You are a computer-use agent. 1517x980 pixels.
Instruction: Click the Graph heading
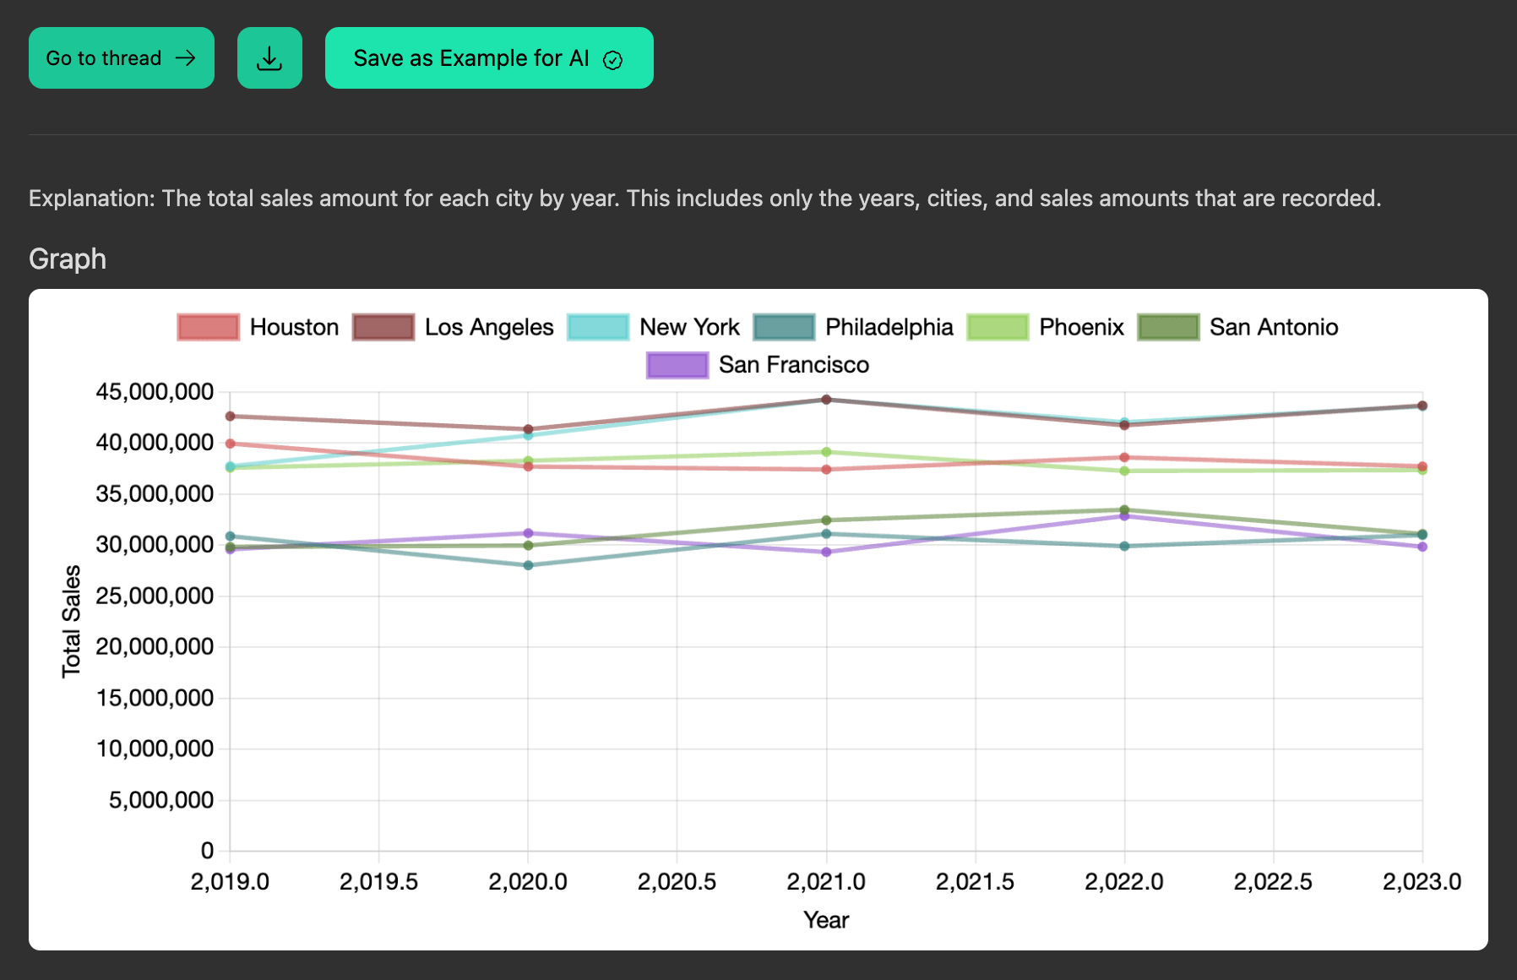[x=68, y=259]
